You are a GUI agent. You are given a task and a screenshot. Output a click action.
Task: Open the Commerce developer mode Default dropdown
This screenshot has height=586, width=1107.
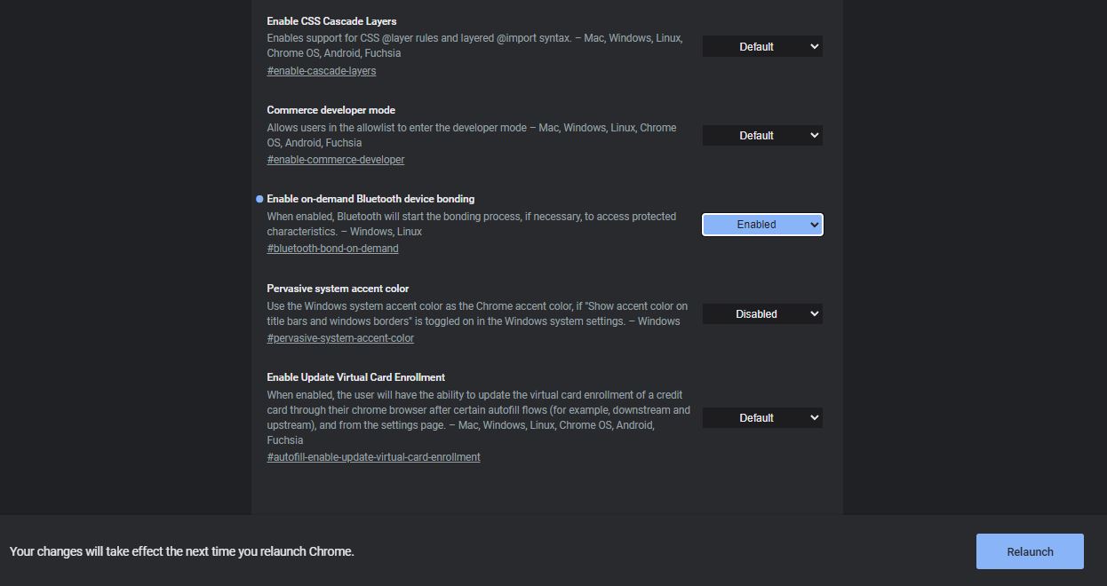click(762, 135)
